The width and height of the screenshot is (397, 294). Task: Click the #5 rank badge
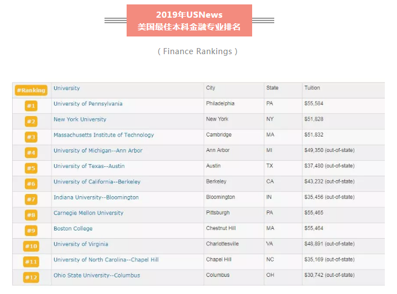(x=31, y=168)
